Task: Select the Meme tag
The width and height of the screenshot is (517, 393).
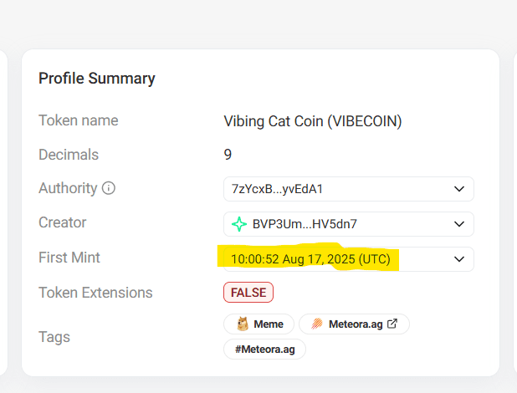Action: click(260, 324)
